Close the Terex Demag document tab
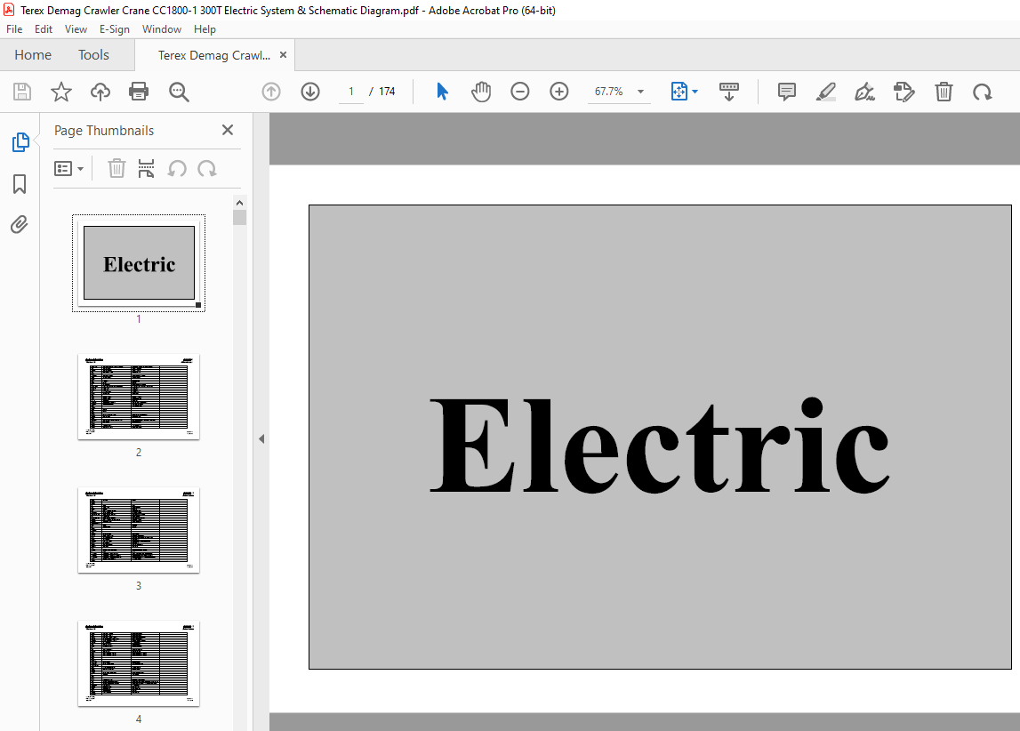The image size is (1020, 731). 283,54
